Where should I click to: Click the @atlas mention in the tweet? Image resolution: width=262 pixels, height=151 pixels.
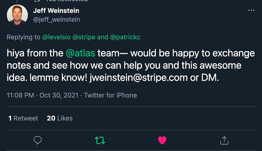(80, 53)
